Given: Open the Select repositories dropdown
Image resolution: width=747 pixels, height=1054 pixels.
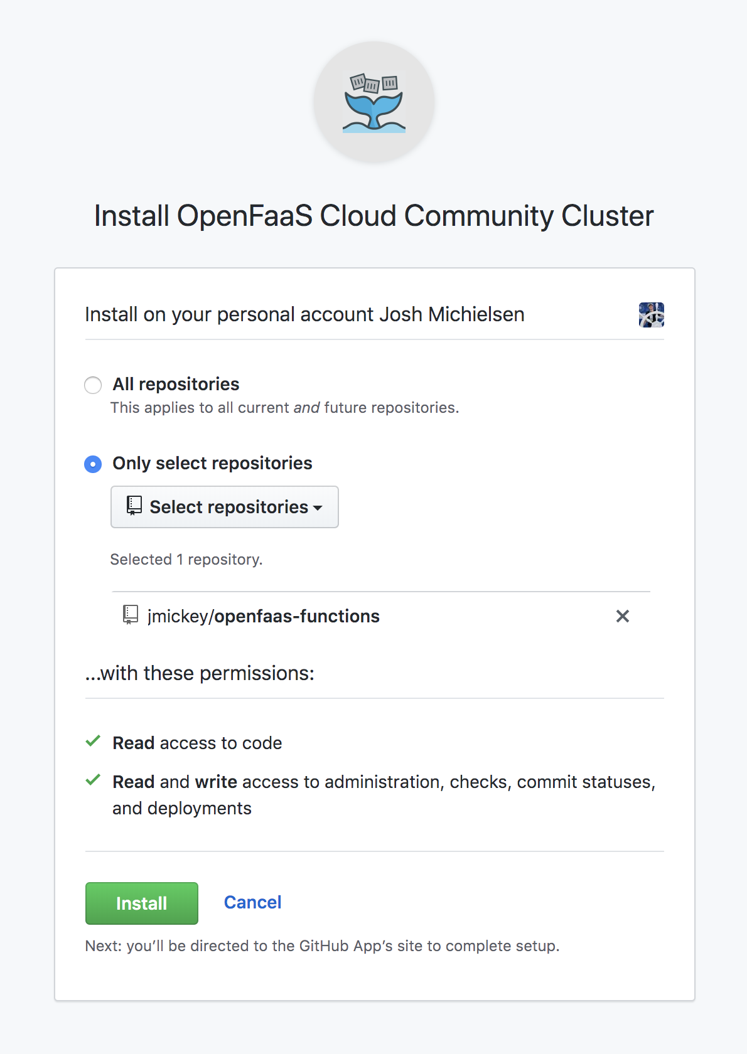Looking at the screenshot, I should 225,507.
